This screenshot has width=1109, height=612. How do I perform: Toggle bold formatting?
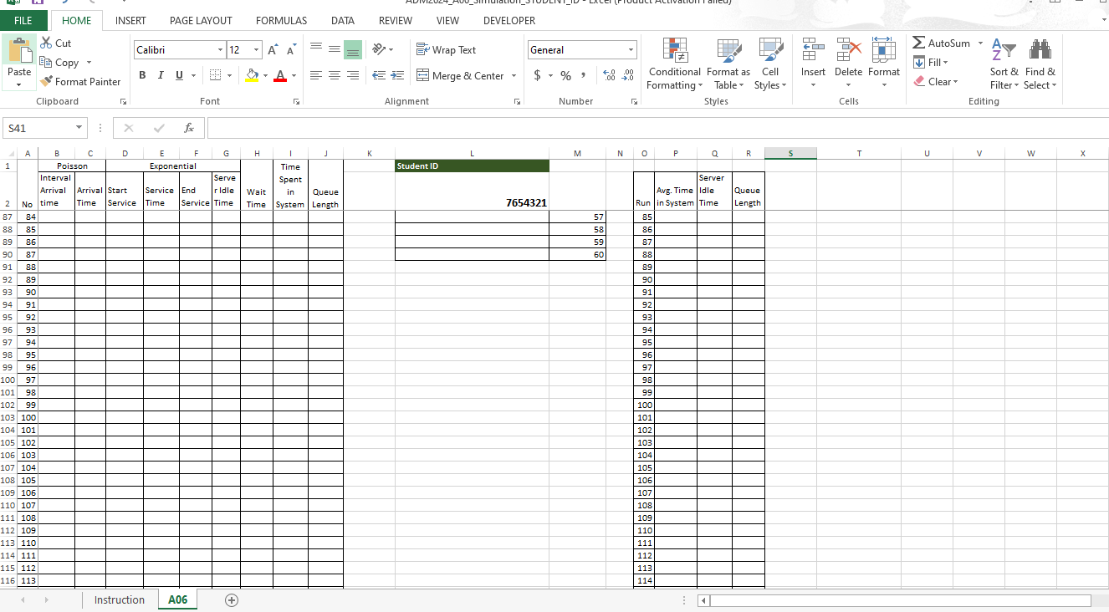[141, 75]
